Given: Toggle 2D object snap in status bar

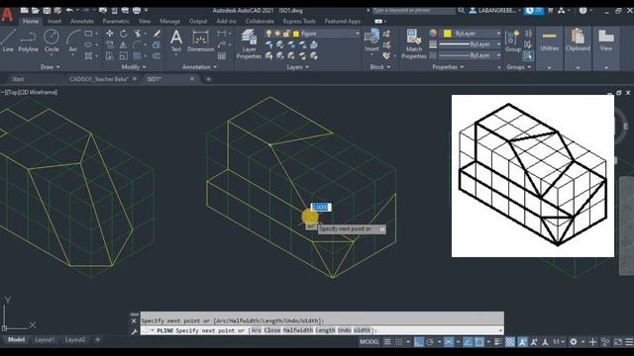Looking at the screenshot, I should 479,342.
